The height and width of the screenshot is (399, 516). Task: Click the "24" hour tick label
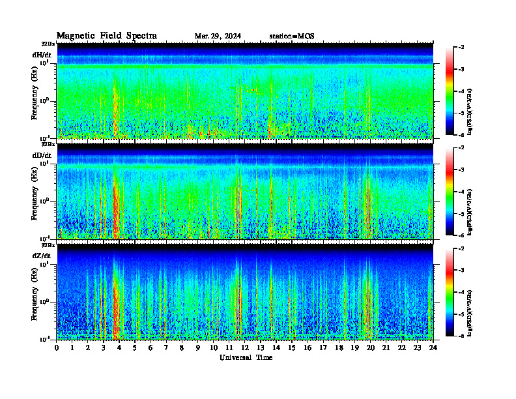(433, 347)
